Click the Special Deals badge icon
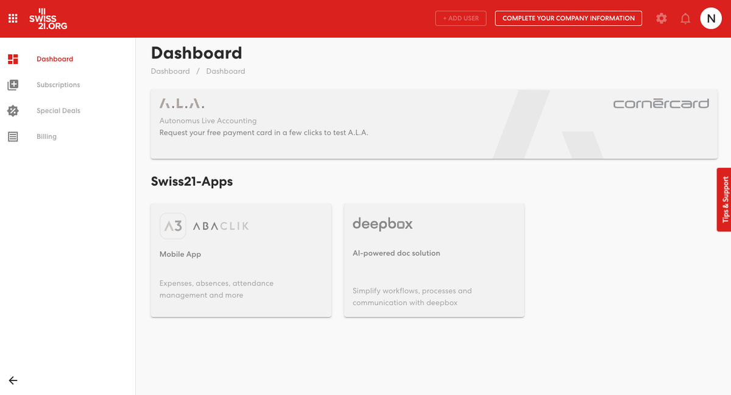731x395 pixels. (13, 111)
